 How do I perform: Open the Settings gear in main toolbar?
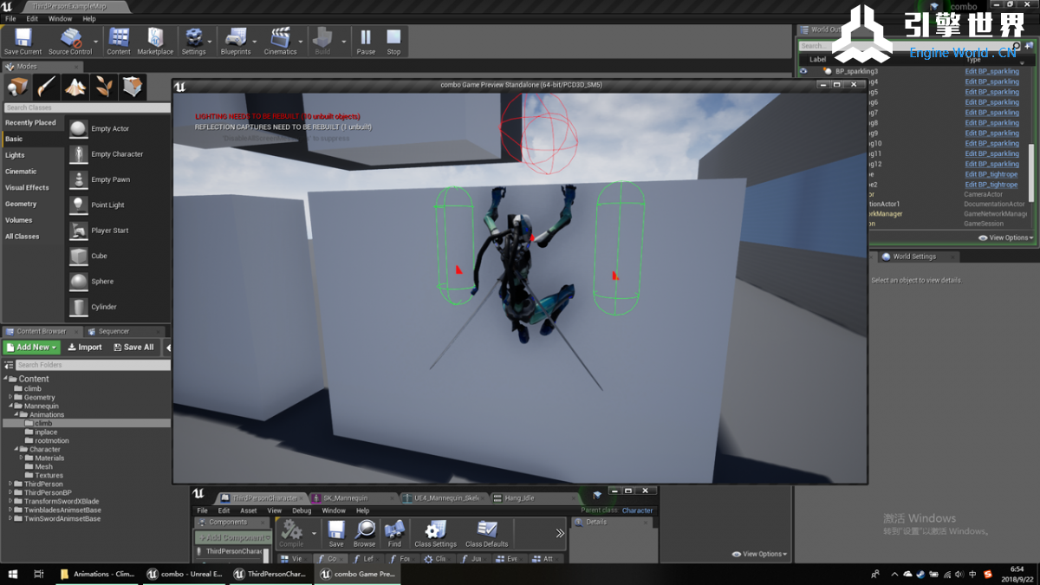(193, 41)
